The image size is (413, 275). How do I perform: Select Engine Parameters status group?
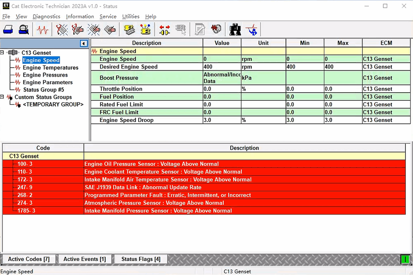click(x=48, y=82)
